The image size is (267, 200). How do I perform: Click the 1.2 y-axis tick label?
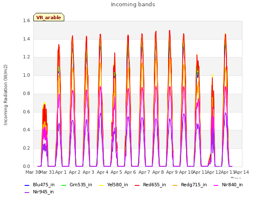[x=26, y=57]
